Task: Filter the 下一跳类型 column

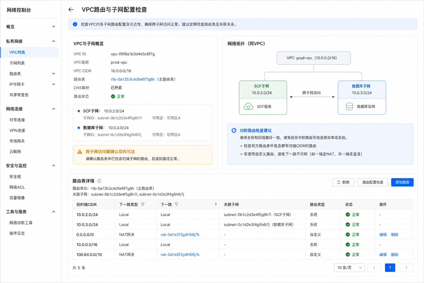Action: point(143,205)
